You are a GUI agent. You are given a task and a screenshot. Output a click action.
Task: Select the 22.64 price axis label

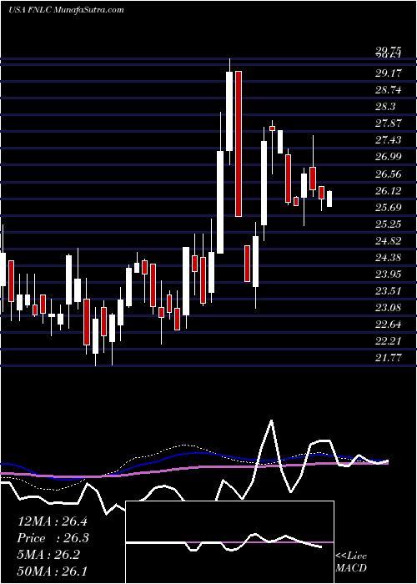(x=388, y=325)
